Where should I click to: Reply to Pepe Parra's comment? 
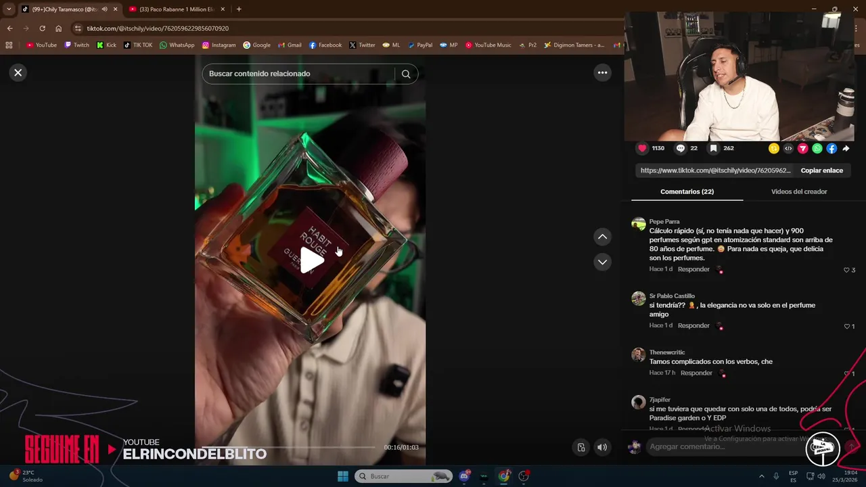tap(693, 269)
